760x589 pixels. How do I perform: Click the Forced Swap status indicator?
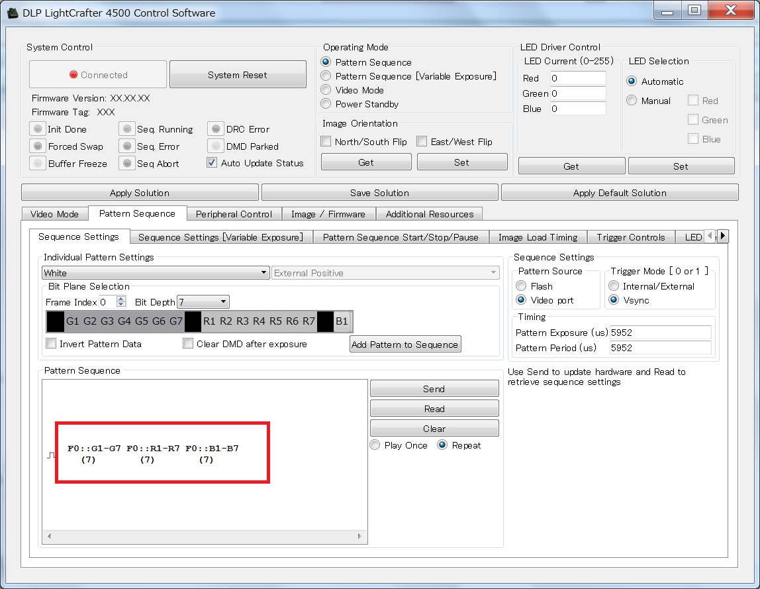[37, 146]
